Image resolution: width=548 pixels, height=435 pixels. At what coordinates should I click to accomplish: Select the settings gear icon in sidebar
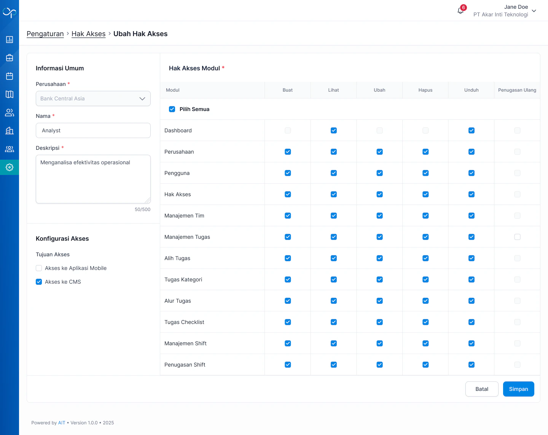pos(10,167)
